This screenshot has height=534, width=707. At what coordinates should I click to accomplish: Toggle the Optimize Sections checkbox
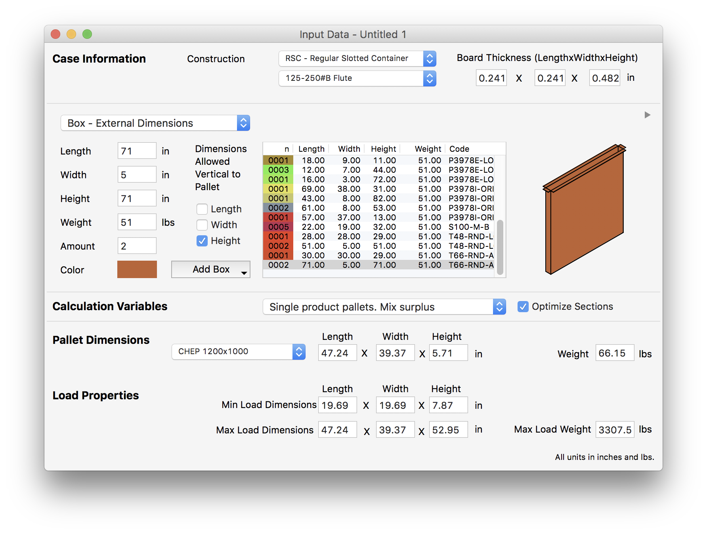(523, 307)
